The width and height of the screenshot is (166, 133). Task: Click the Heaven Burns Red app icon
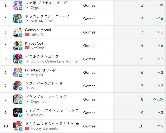18,86
